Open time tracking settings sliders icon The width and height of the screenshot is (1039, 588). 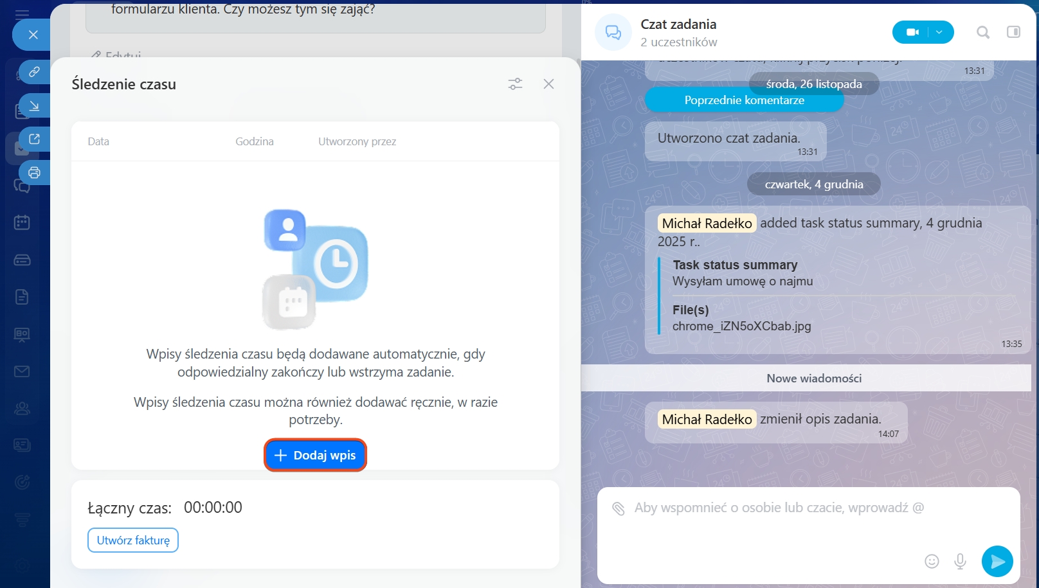515,84
